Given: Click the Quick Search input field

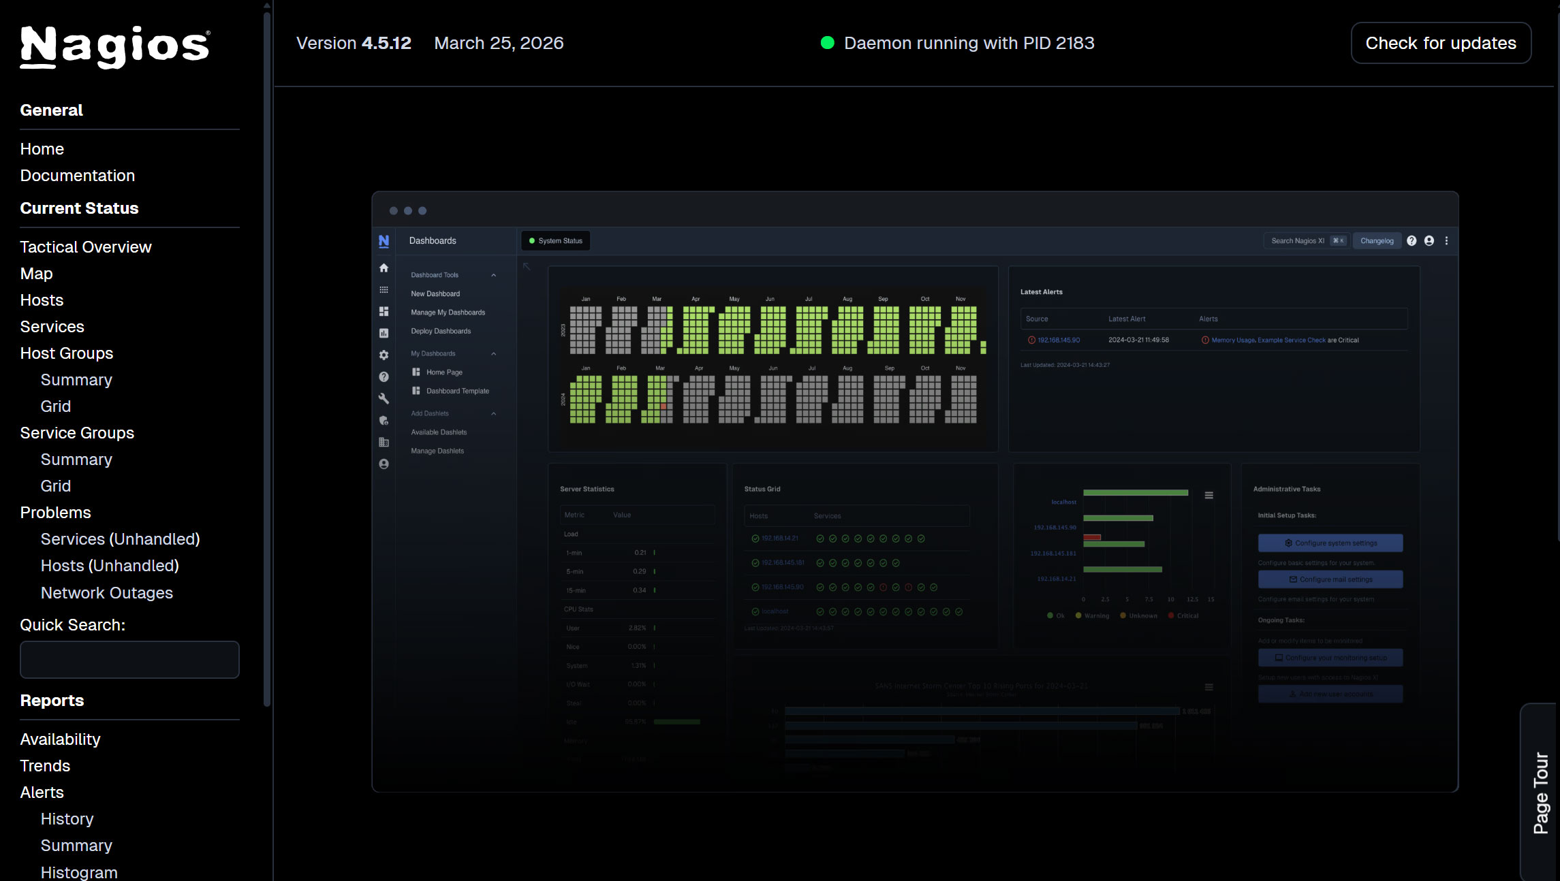Looking at the screenshot, I should pos(129,659).
